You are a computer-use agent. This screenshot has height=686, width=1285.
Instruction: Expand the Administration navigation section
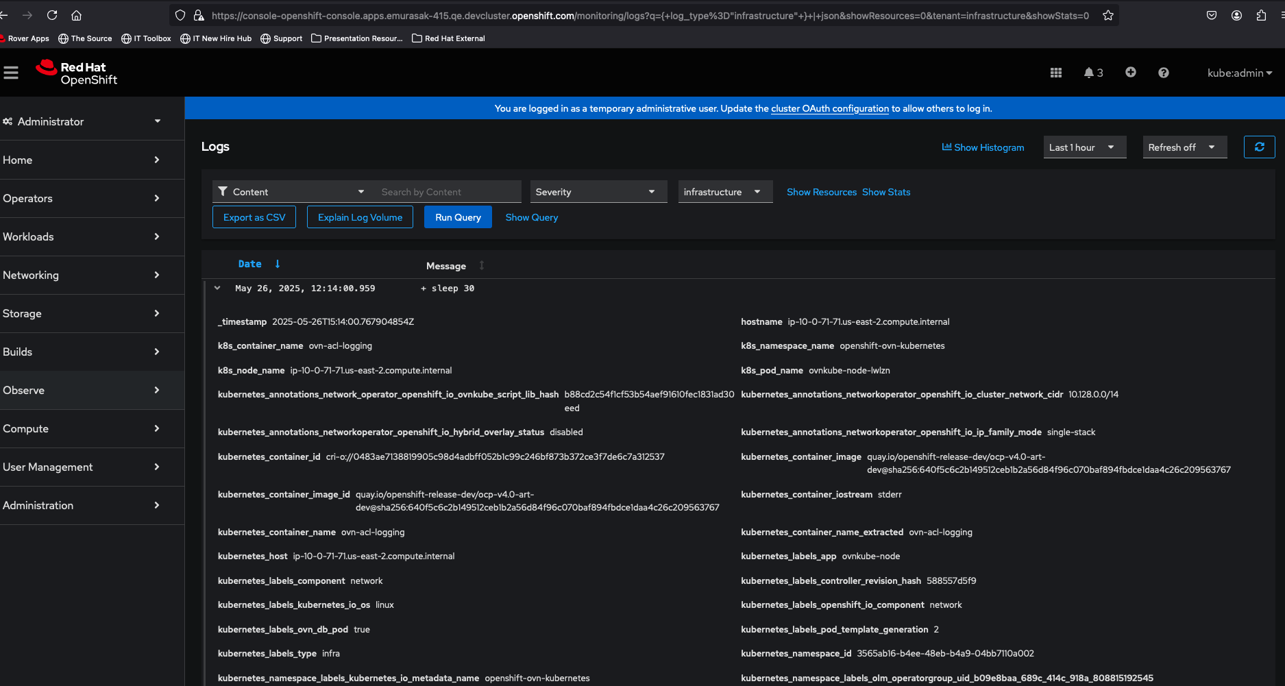(x=92, y=505)
